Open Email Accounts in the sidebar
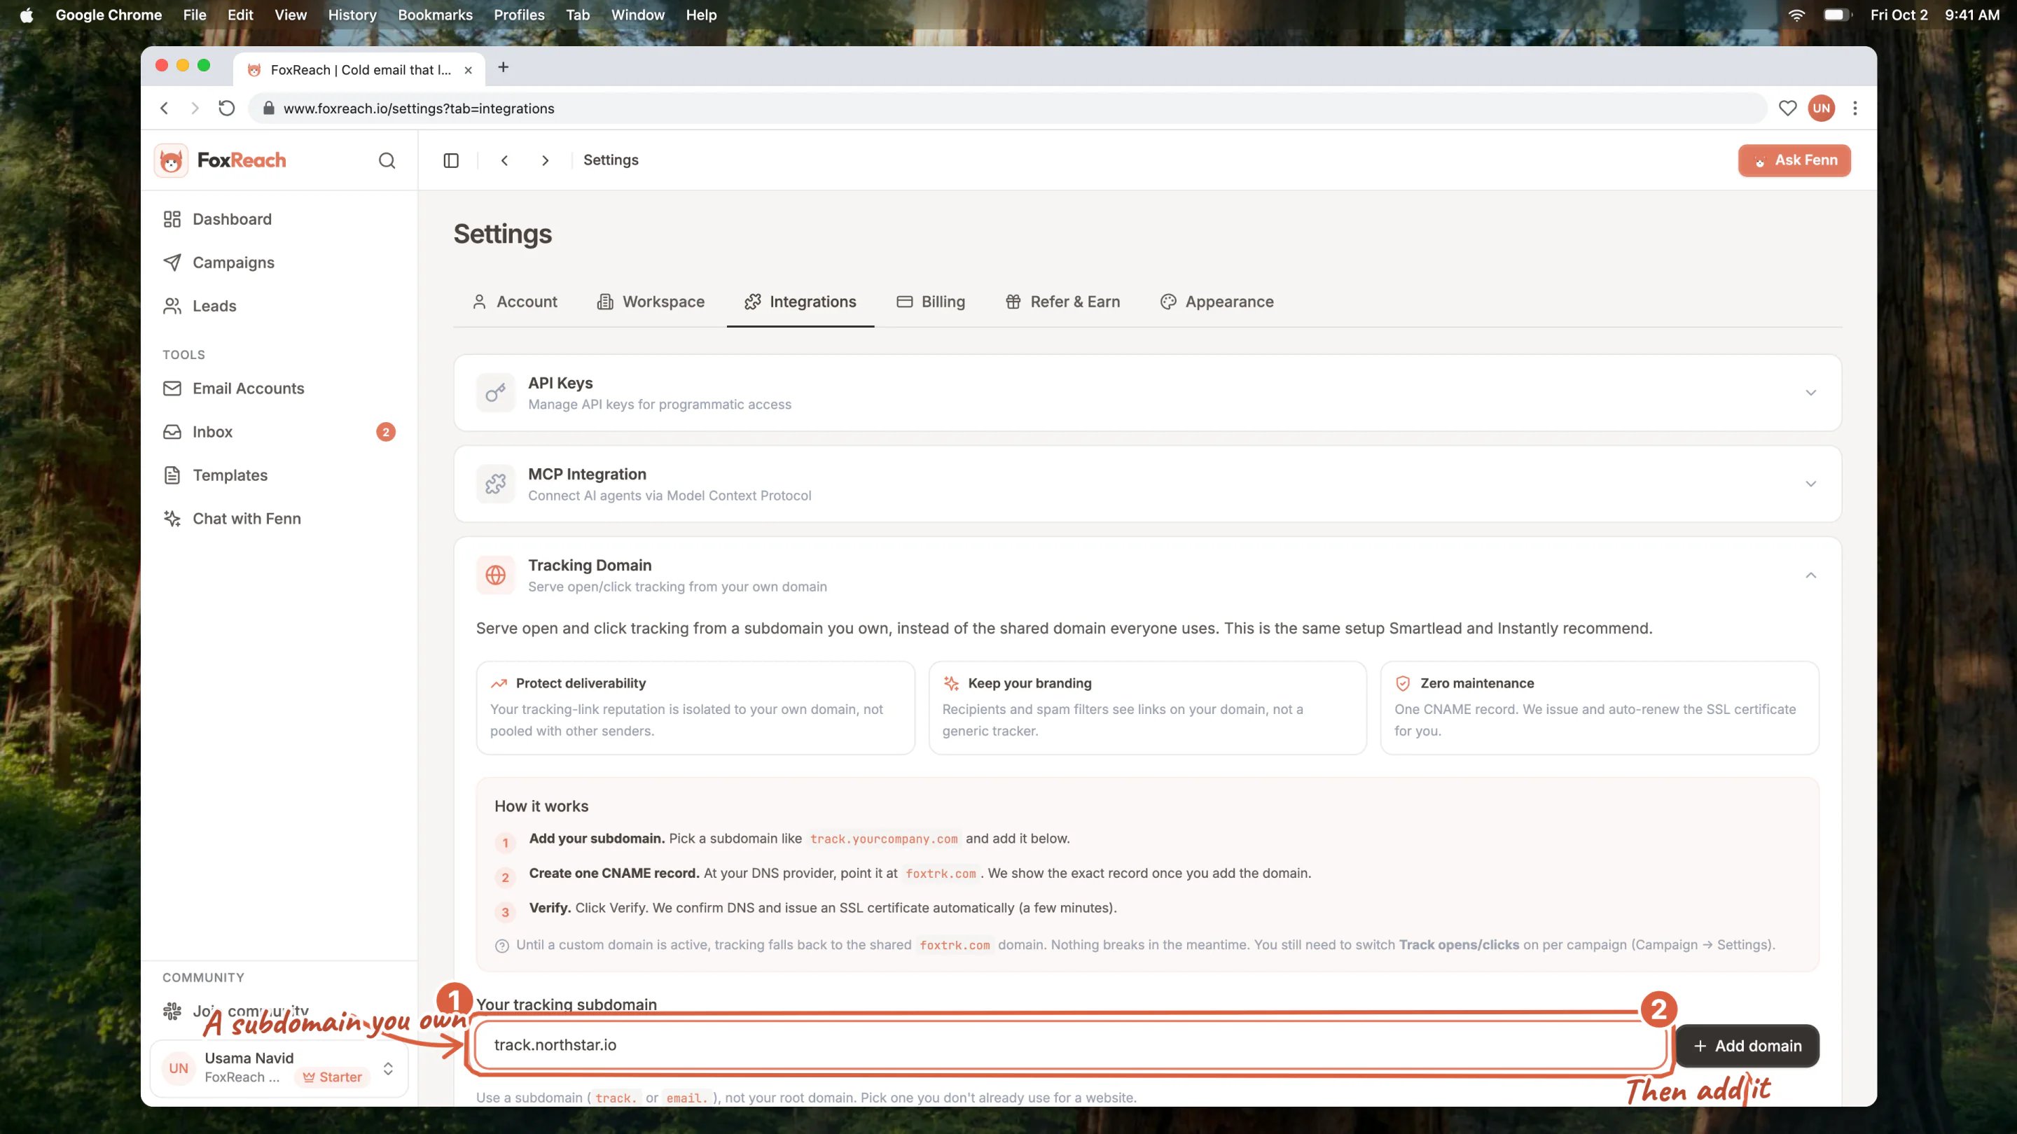Viewport: 2017px width, 1134px height. (279, 389)
